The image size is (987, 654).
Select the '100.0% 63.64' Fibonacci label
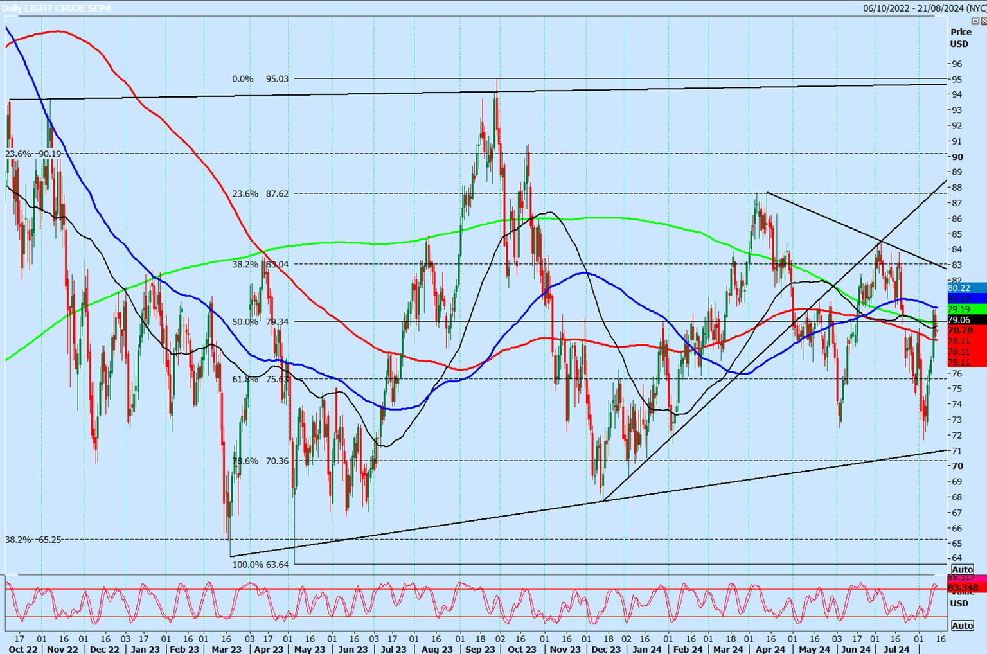(260, 564)
